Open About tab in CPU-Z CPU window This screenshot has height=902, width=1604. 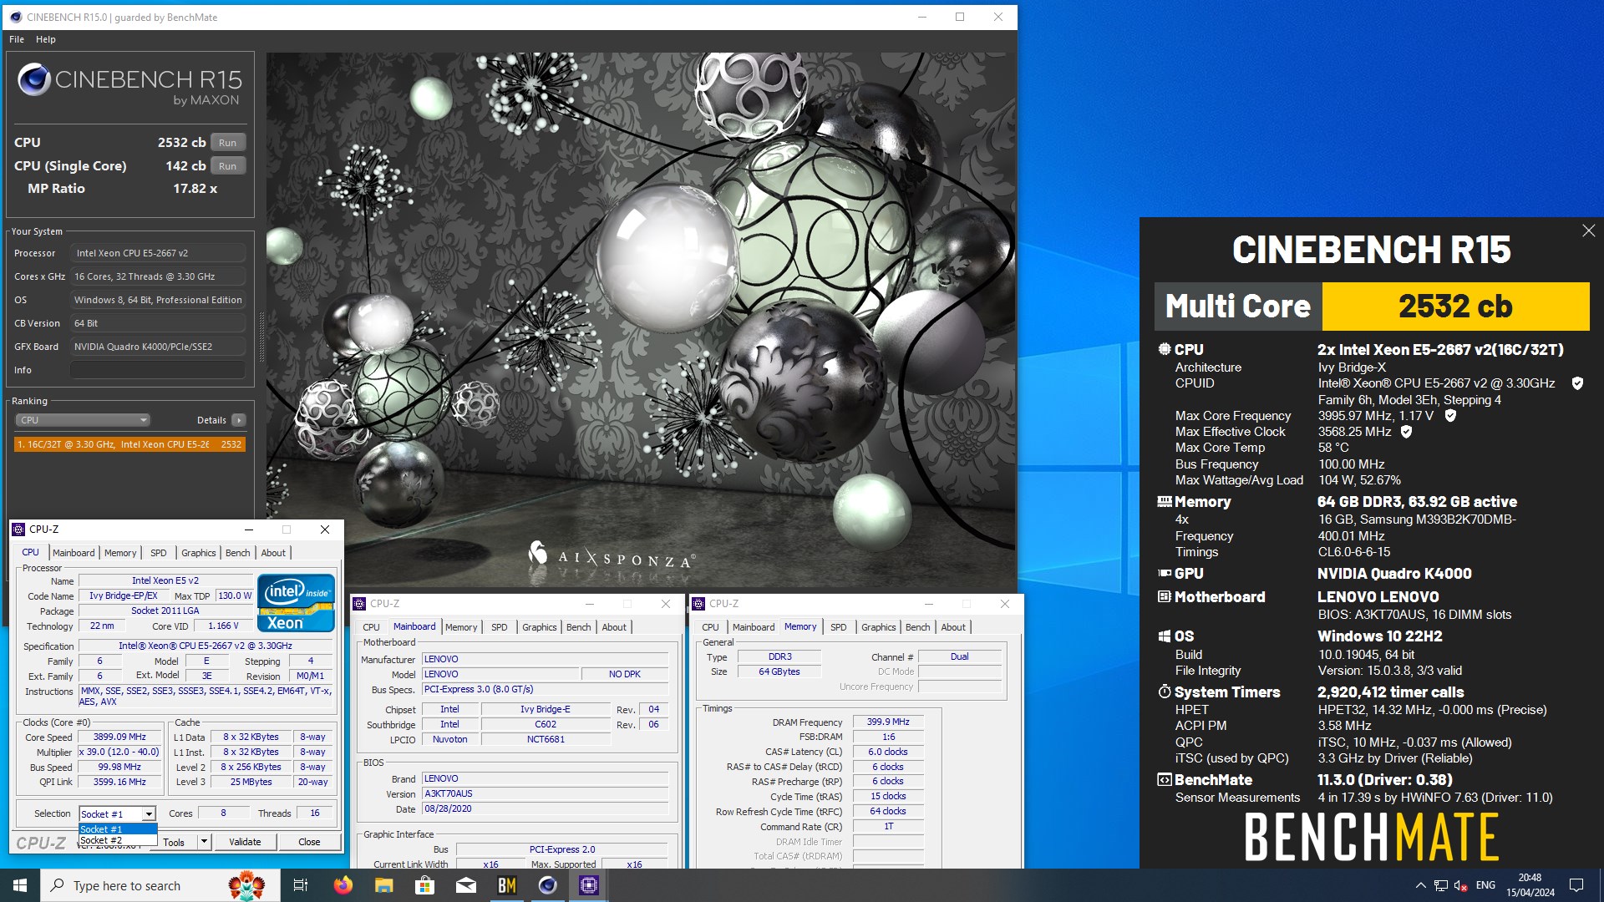(273, 553)
